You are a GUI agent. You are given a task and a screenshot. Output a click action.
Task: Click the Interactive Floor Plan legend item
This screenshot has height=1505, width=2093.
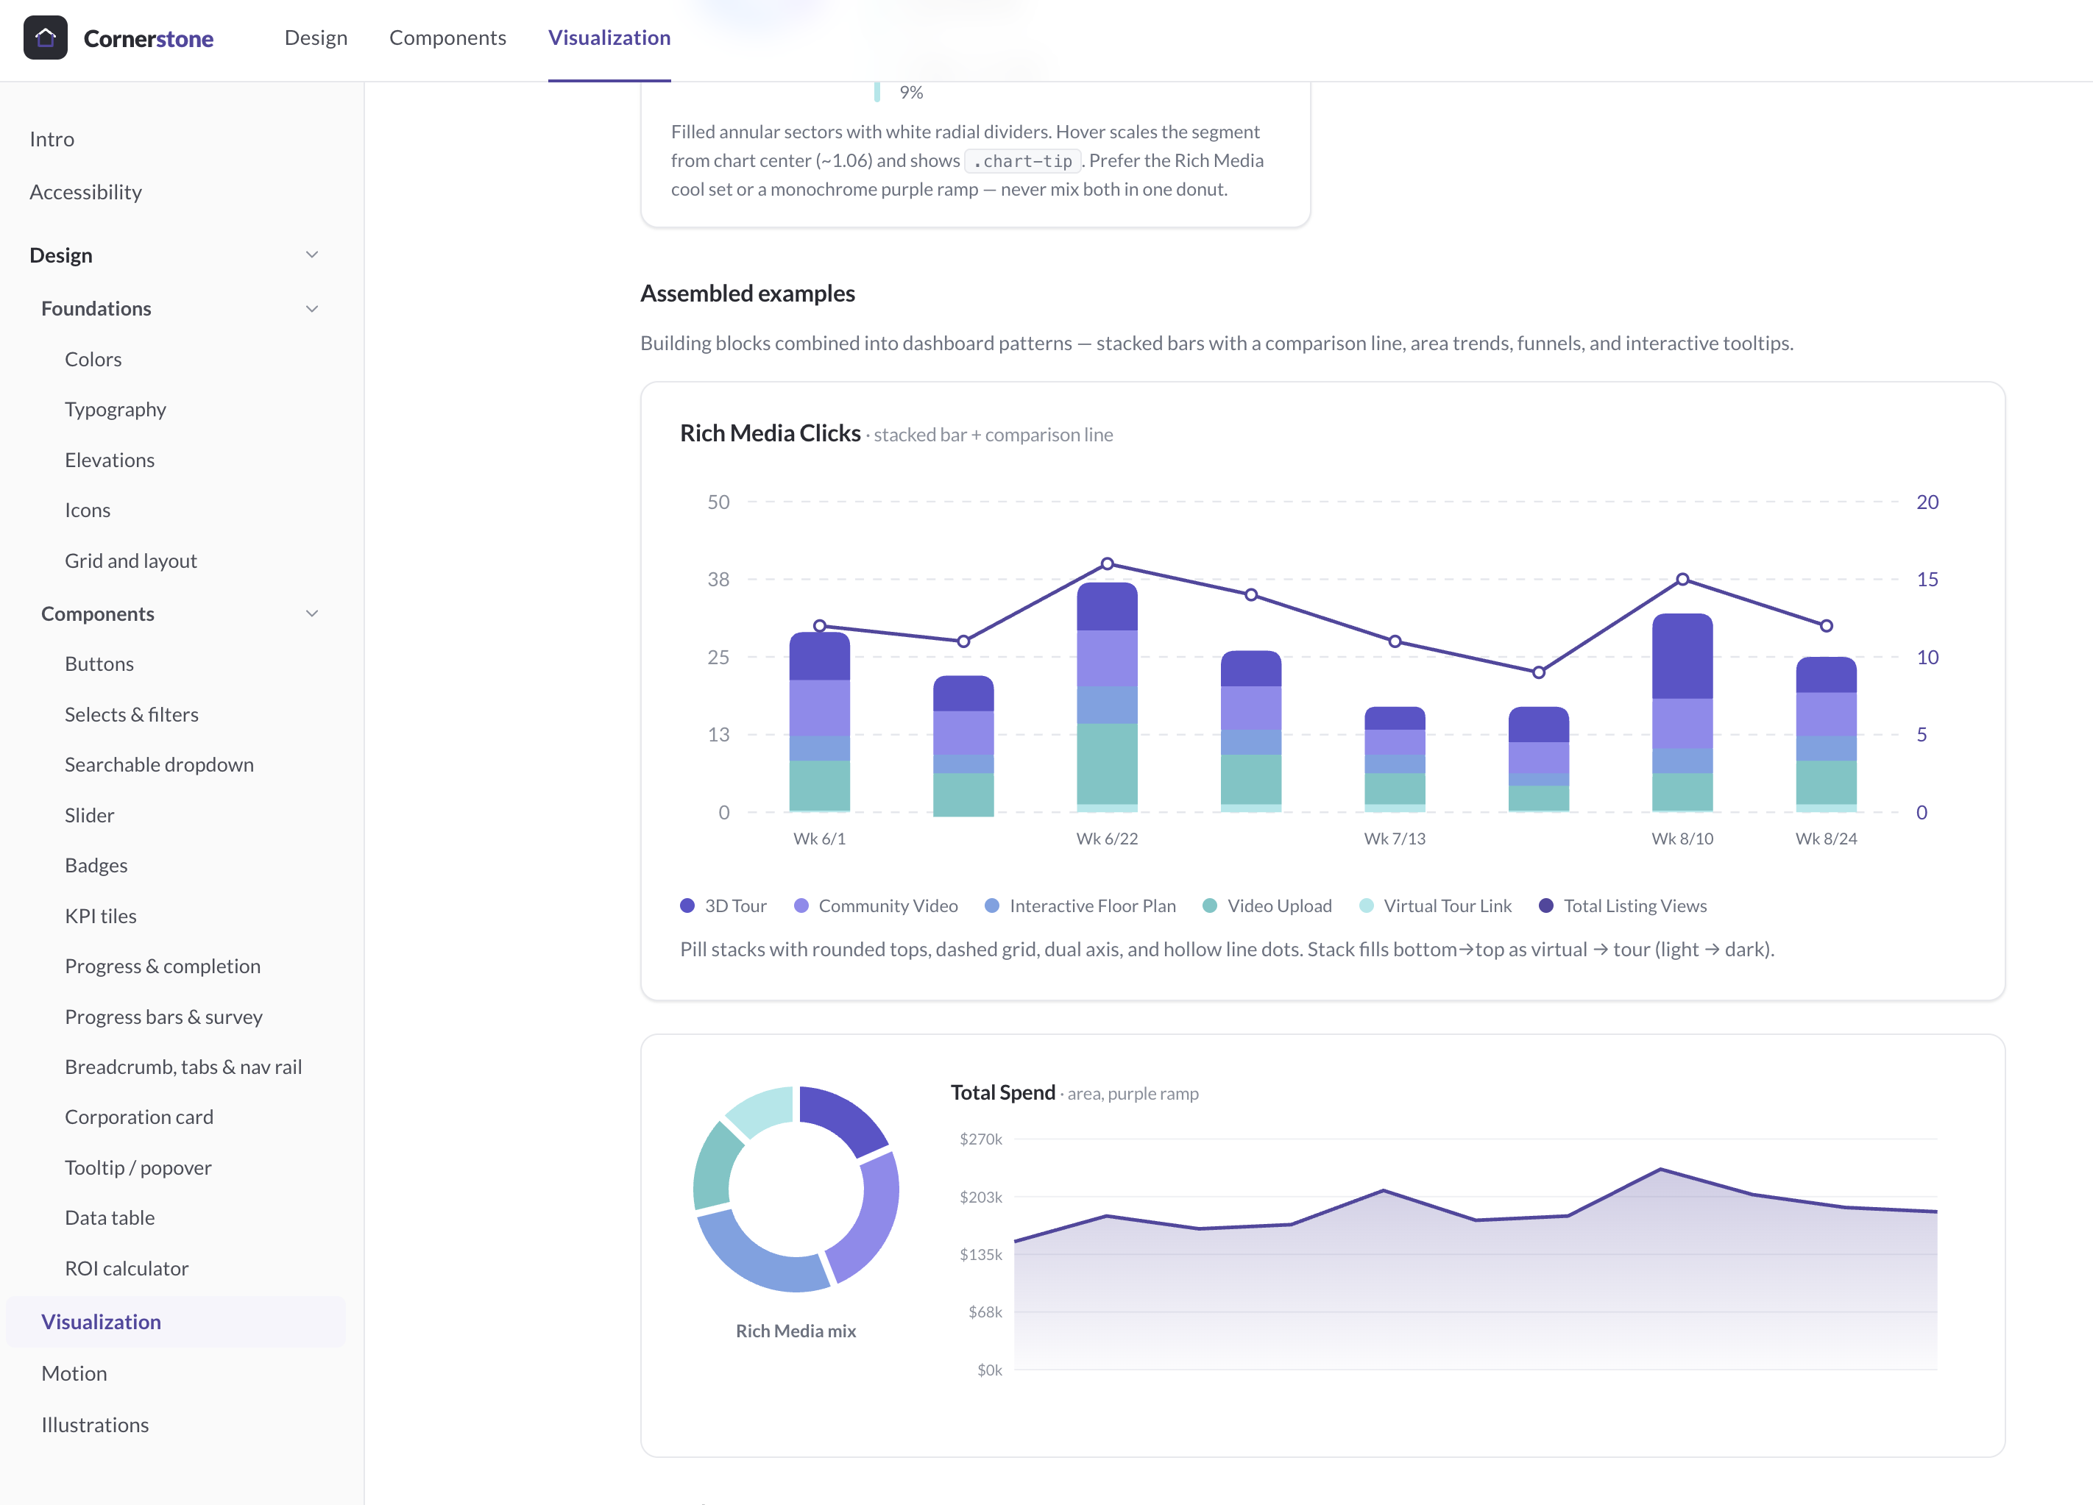1080,906
